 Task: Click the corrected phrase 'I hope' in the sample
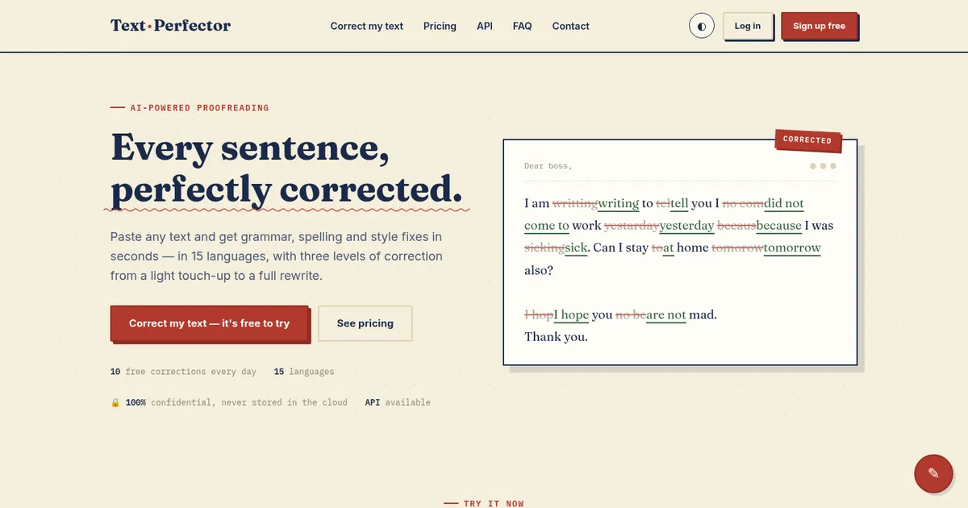tap(571, 315)
